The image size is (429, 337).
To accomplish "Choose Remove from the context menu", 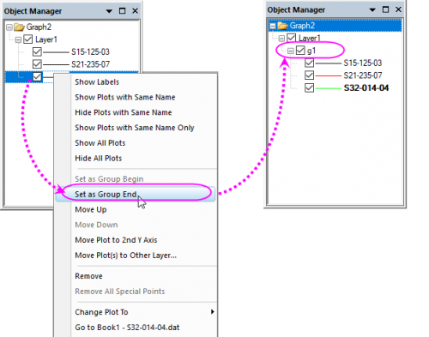I will coord(88,276).
